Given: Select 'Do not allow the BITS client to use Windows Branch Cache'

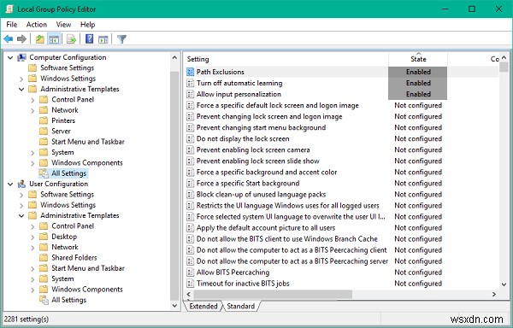Looking at the screenshot, I should coord(287,239).
